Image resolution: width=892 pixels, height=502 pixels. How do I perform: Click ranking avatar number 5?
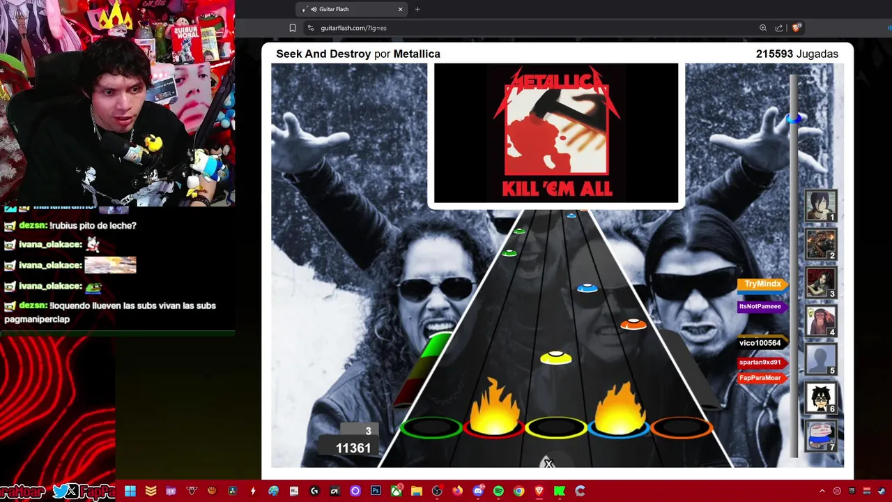(x=821, y=359)
